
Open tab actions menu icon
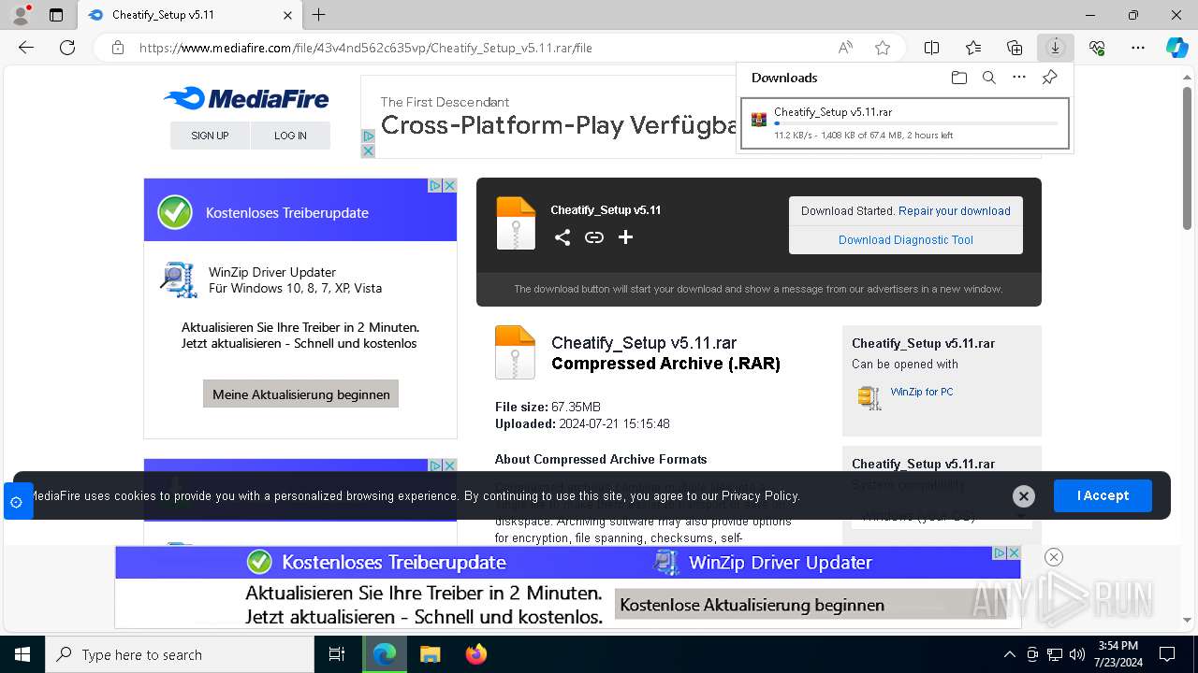56,15
